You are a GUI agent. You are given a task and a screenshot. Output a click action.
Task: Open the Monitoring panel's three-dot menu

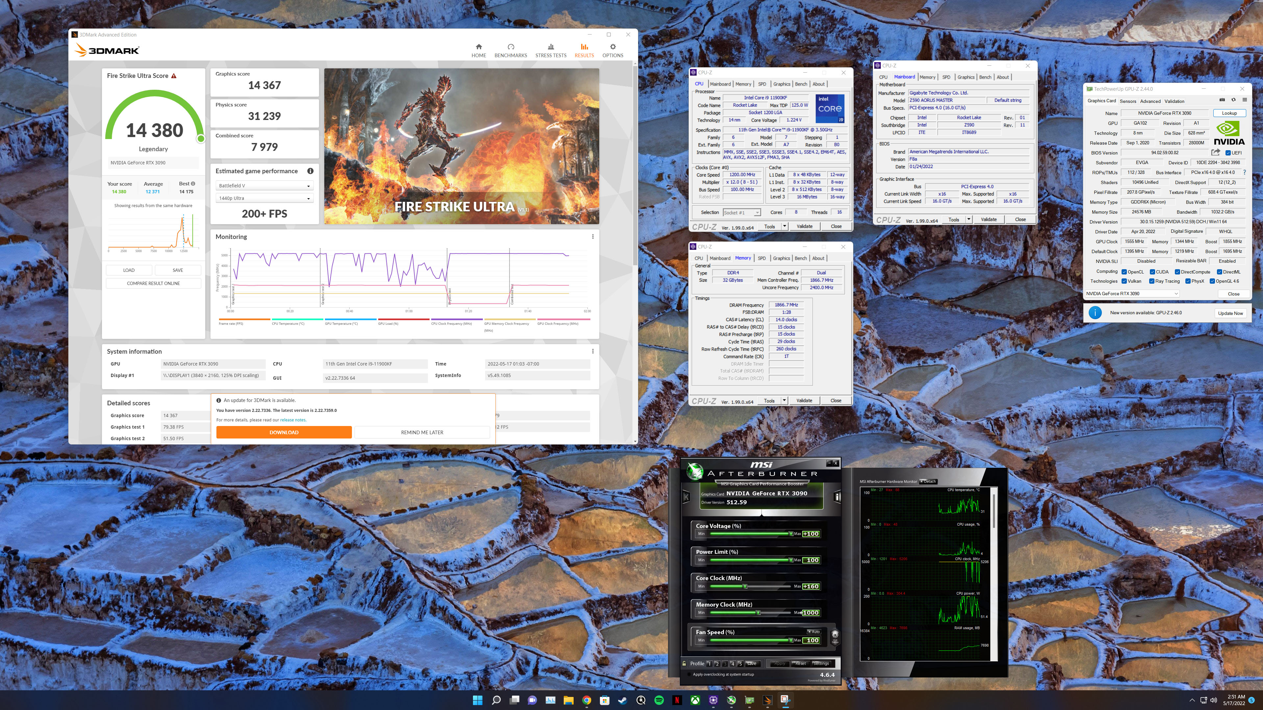click(593, 237)
